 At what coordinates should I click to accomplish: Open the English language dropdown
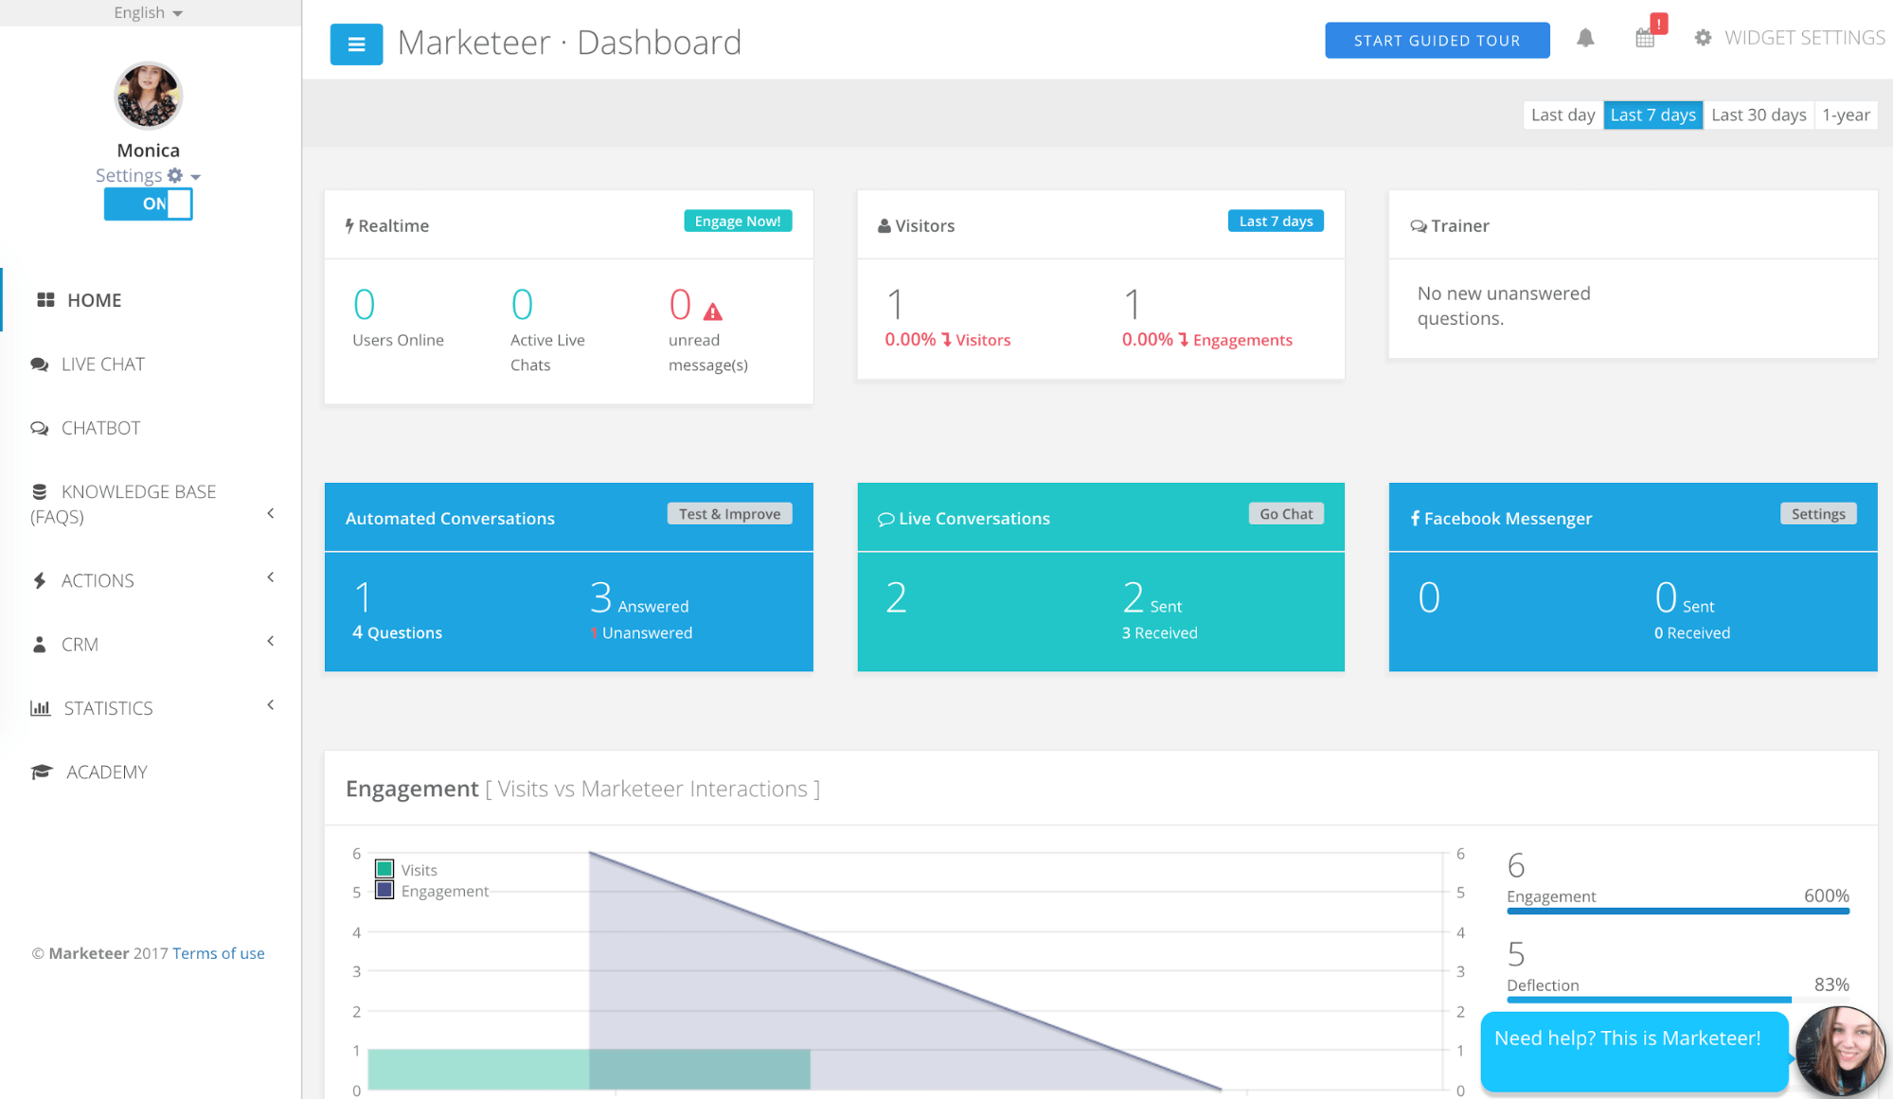[149, 12]
